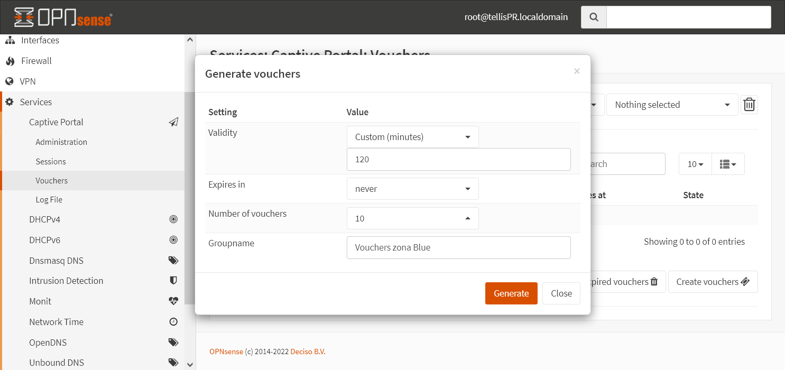Open the Firewall section icon in sidebar
The height and width of the screenshot is (370, 785).
tap(10, 61)
